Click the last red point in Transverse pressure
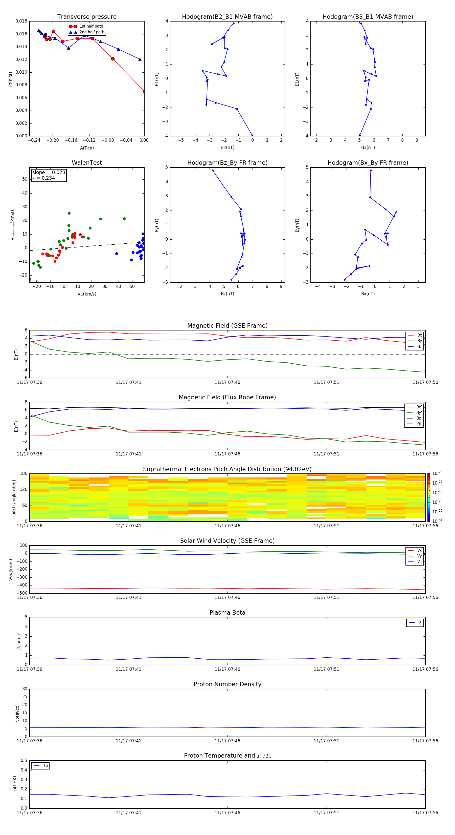Image resolution: width=455 pixels, height=835 pixels. click(x=144, y=91)
